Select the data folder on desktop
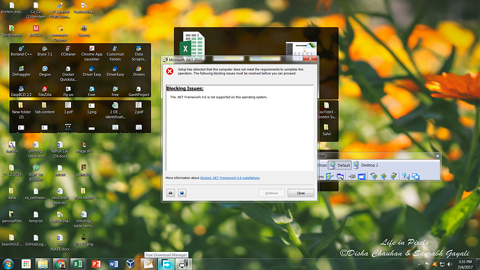480x270 pixels. pyautogui.click(x=12, y=194)
